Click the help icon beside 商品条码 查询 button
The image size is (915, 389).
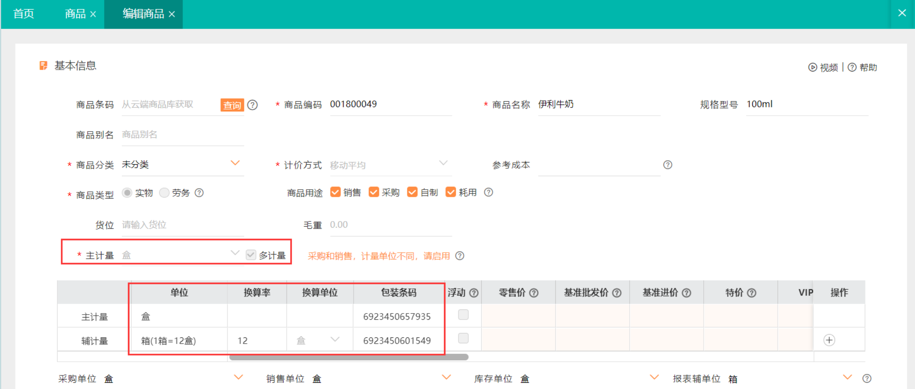click(x=253, y=105)
